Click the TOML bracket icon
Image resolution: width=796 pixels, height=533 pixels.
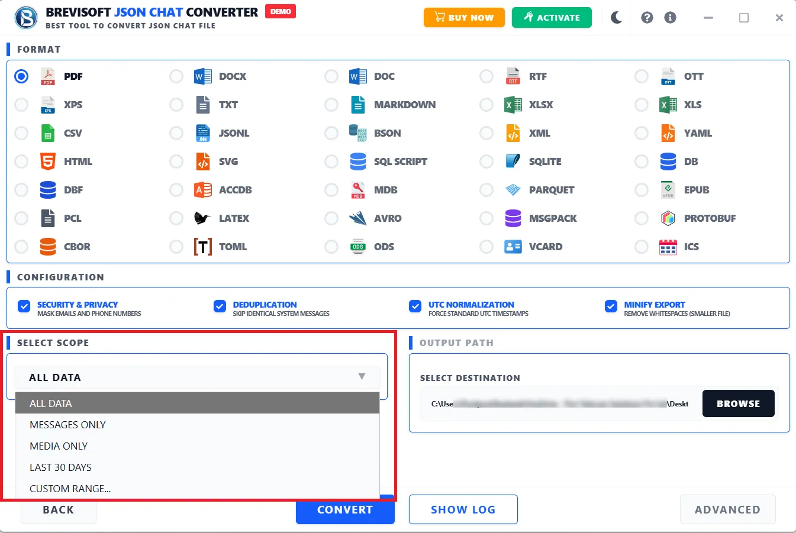(203, 247)
